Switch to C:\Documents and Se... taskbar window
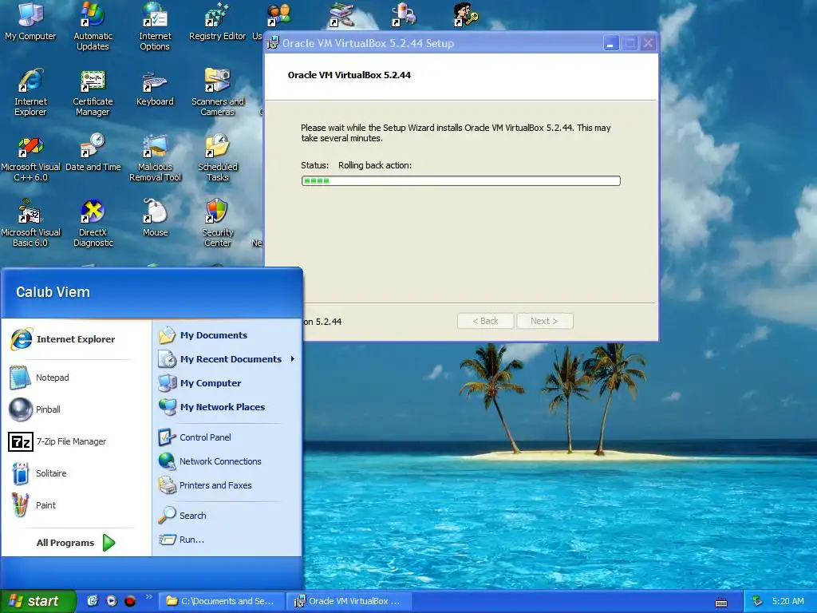 pyautogui.click(x=222, y=601)
